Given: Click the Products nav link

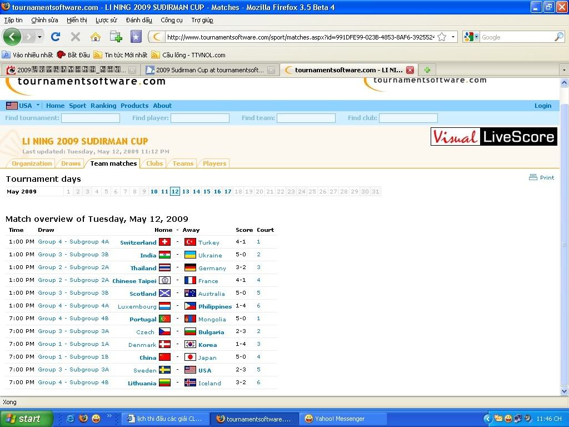Looking at the screenshot, I should coord(134,106).
